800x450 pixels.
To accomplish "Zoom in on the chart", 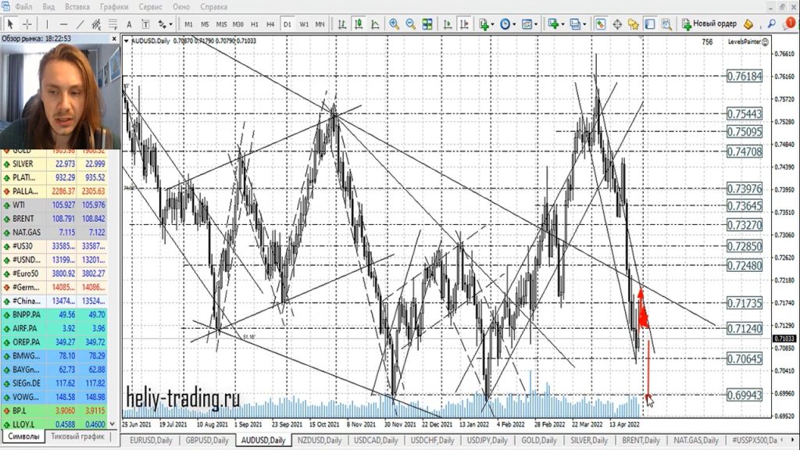I will coord(395,24).
